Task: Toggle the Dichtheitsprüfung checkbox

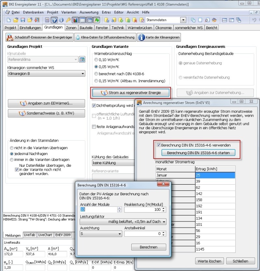Action: (94, 106)
